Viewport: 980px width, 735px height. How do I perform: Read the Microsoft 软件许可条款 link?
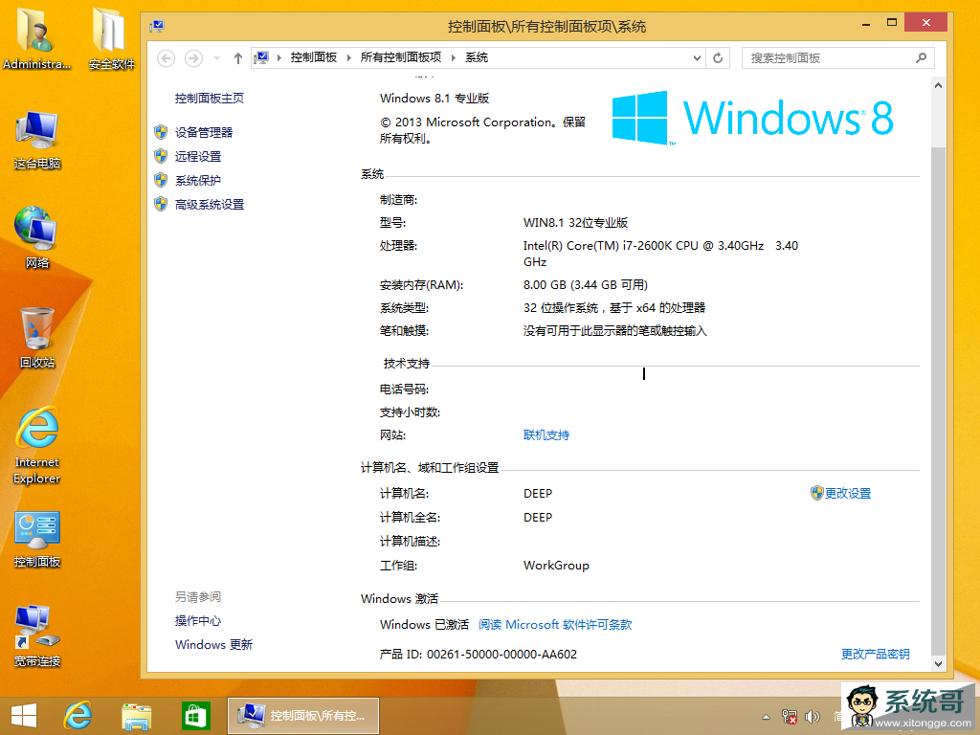(x=555, y=624)
